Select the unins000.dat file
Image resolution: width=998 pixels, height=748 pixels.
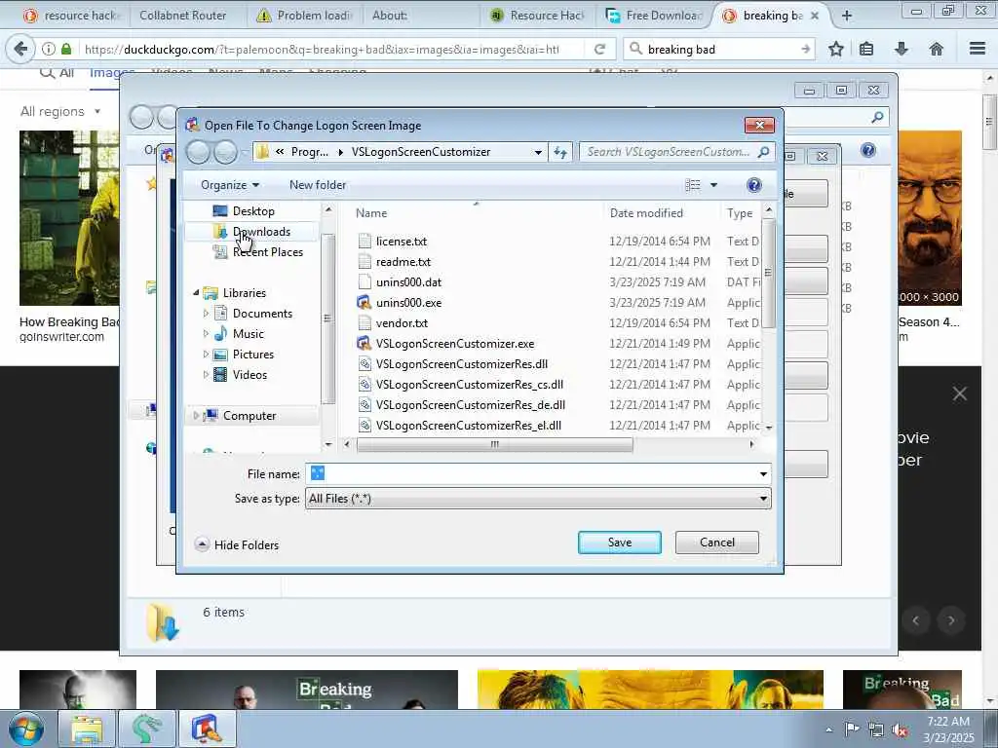408,281
